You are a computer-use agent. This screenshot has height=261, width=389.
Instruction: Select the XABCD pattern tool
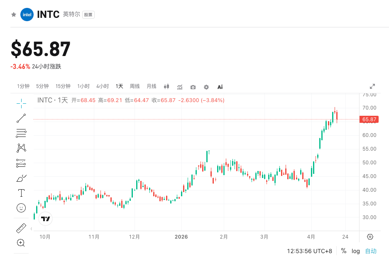21,148
